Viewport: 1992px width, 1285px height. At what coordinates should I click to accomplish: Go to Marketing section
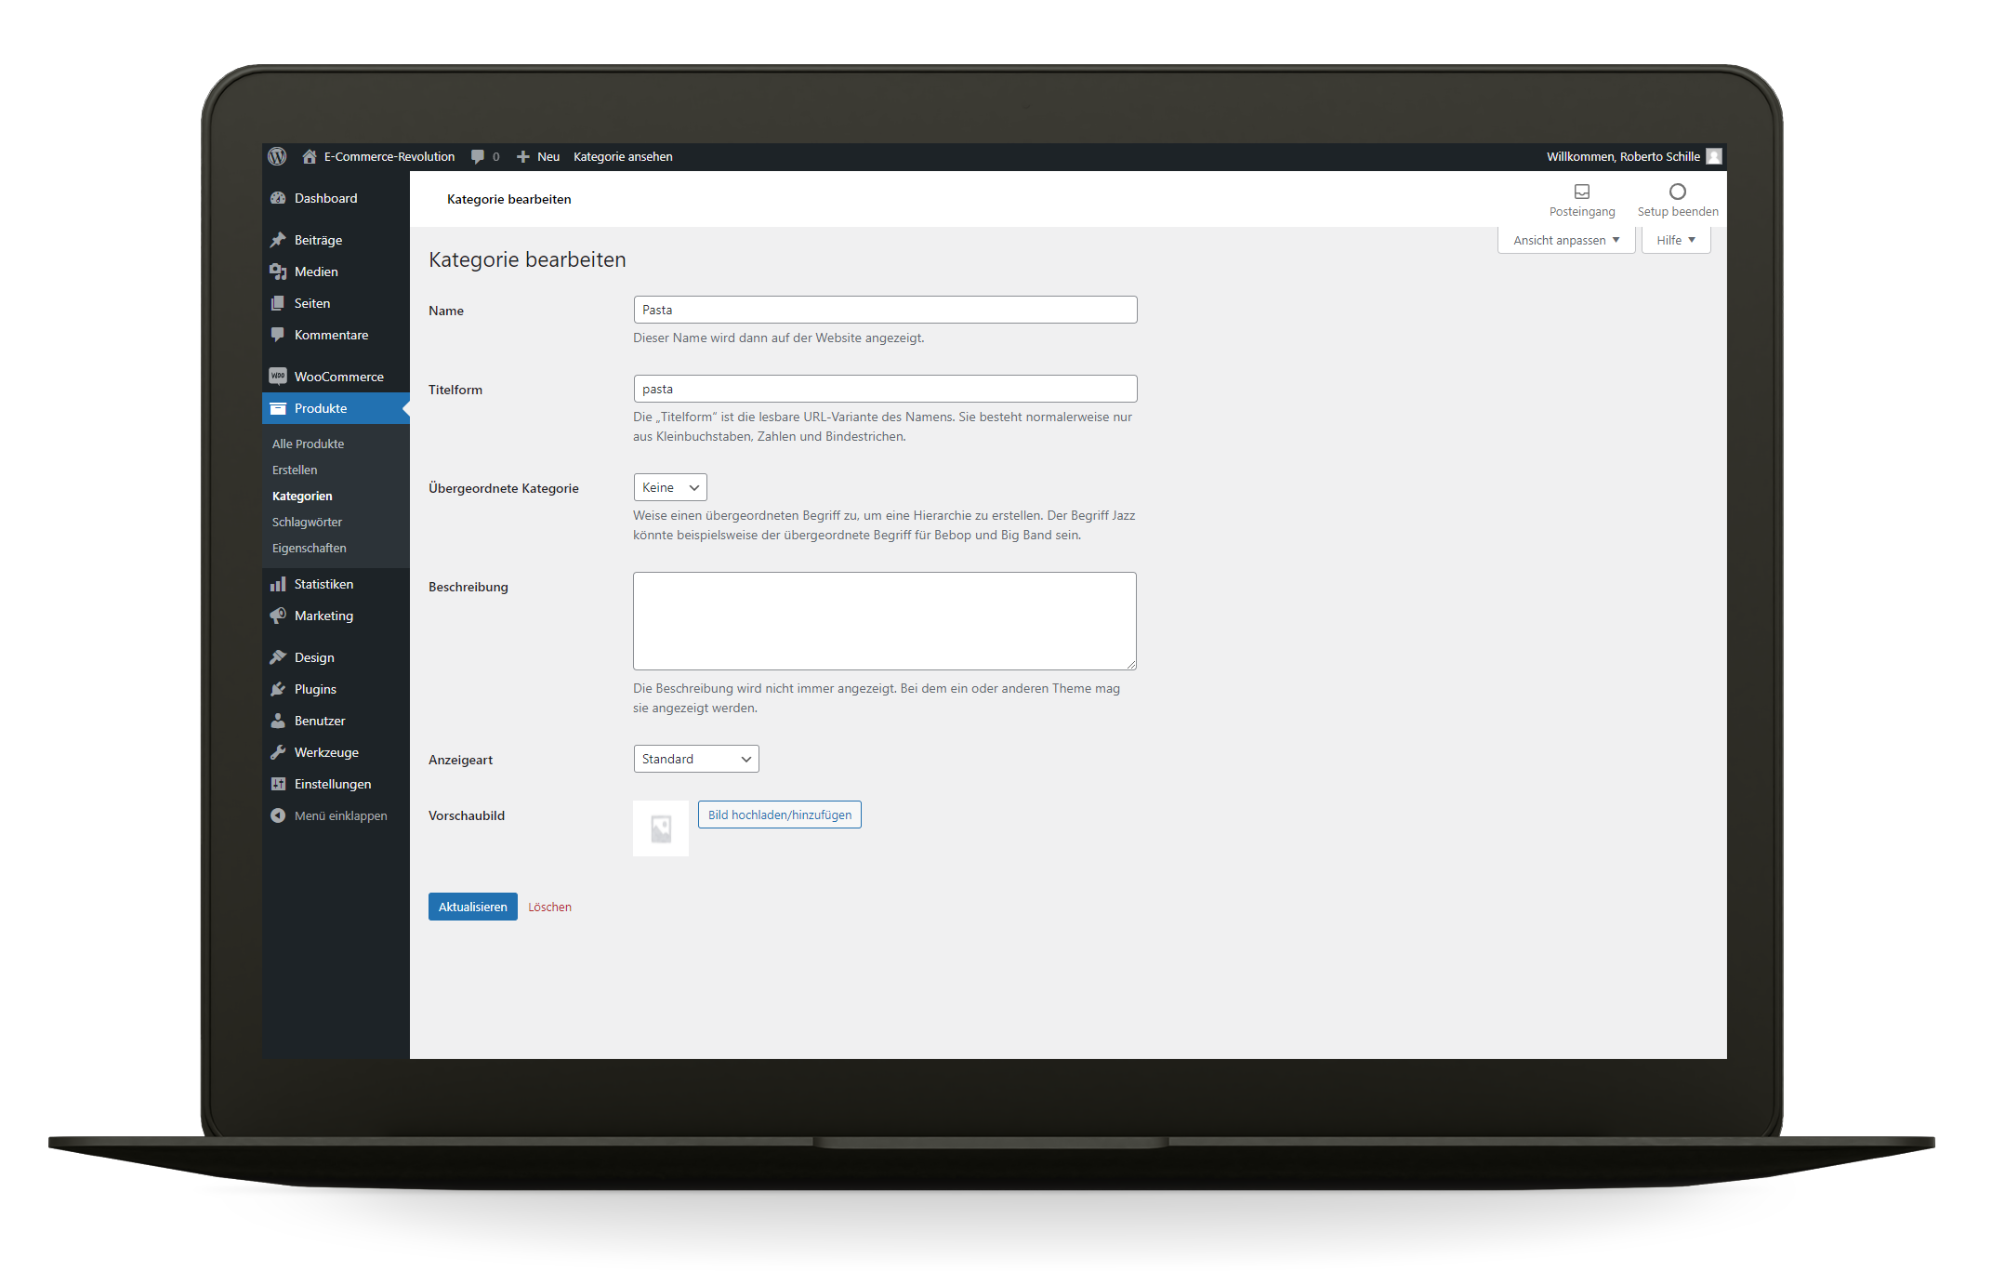323,616
